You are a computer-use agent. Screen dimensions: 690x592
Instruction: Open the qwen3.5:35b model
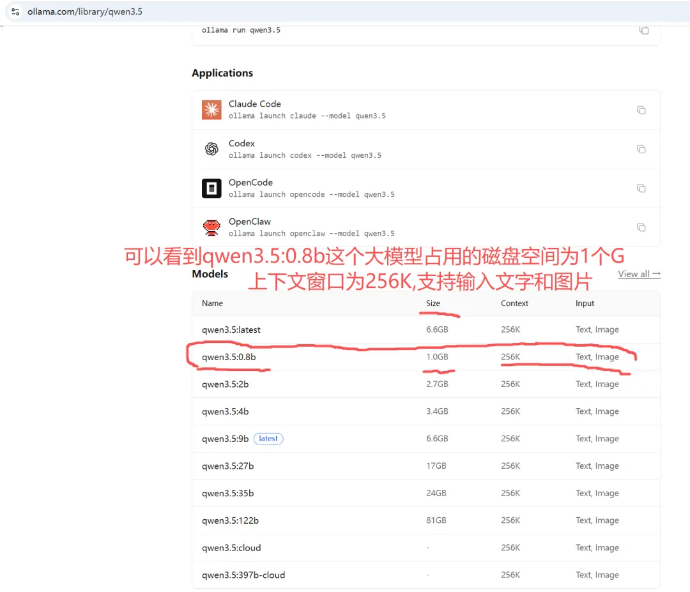click(228, 494)
